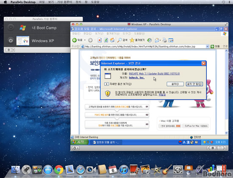Screen dimensions: 233x178
Task: Open Photo Booth from the Dock
Action: click(x=134, y=170)
